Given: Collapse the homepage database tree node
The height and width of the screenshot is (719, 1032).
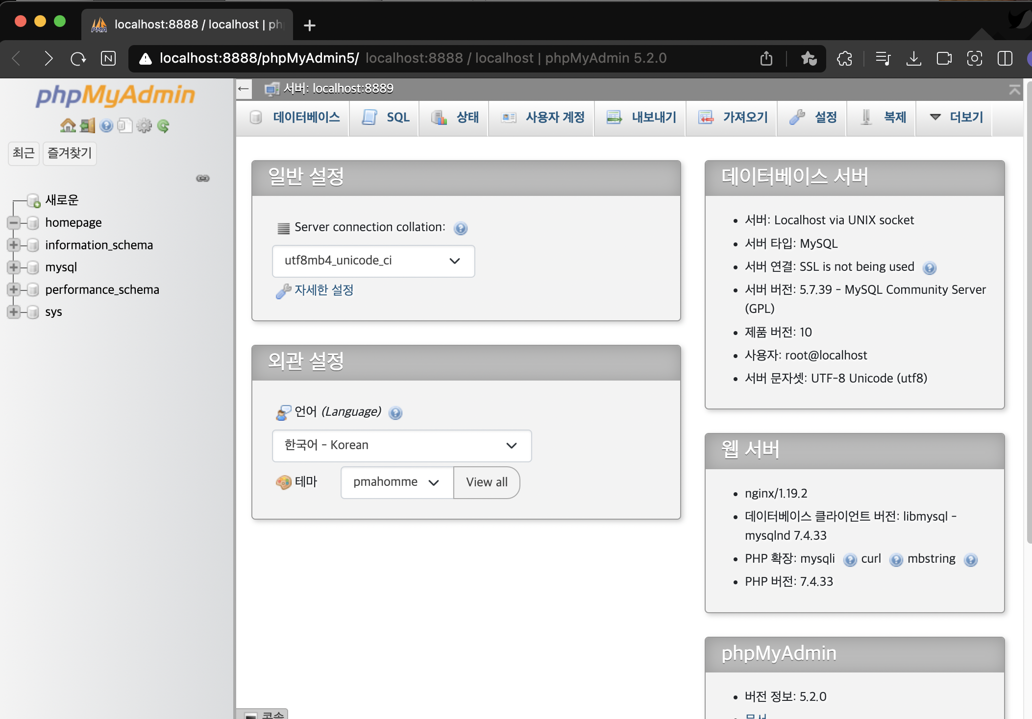Looking at the screenshot, I should (14, 223).
